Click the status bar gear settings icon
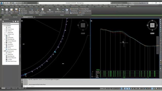Screen dimensions: 162x91 point(140,88)
